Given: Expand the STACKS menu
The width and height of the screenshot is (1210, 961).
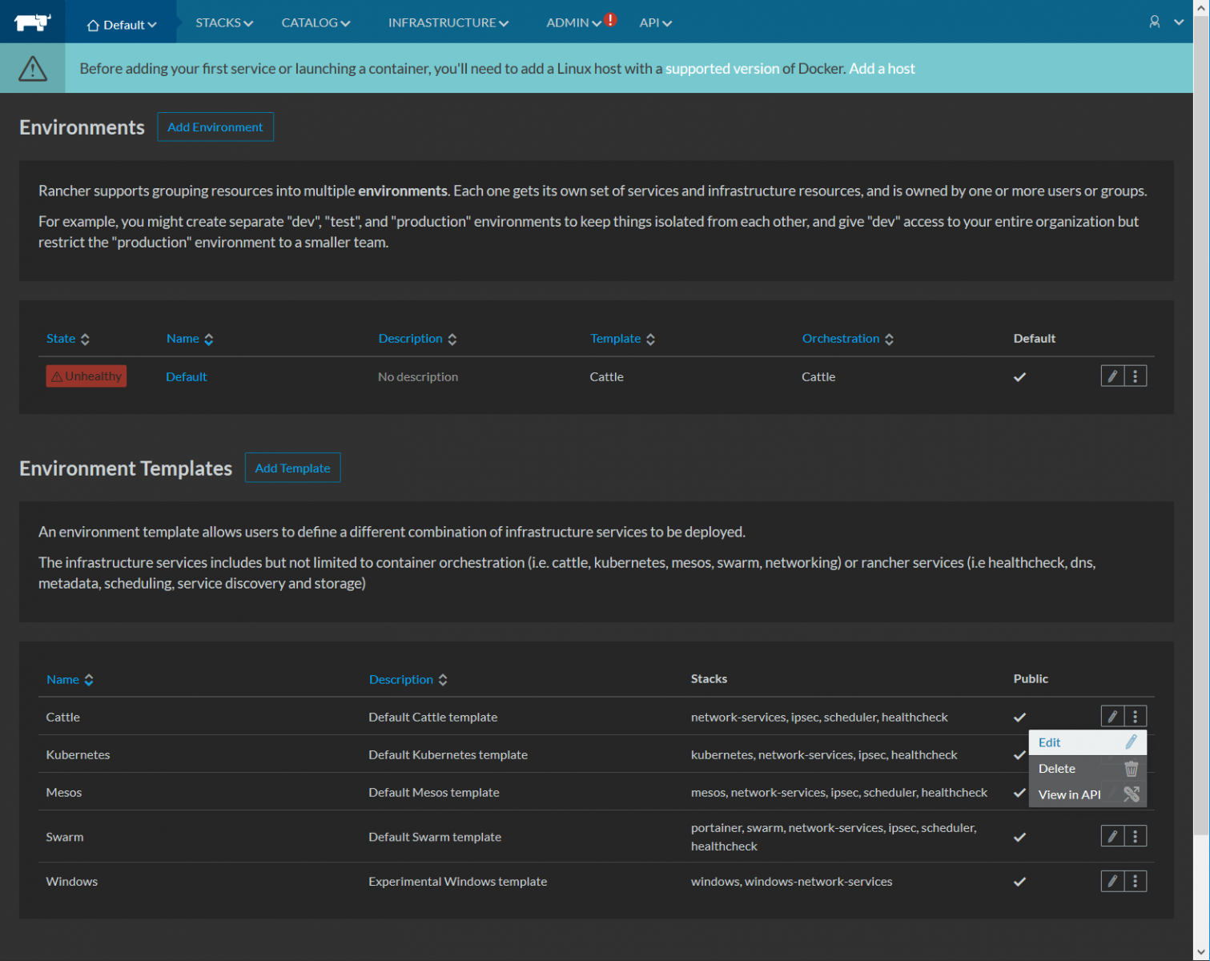Looking at the screenshot, I should [224, 22].
